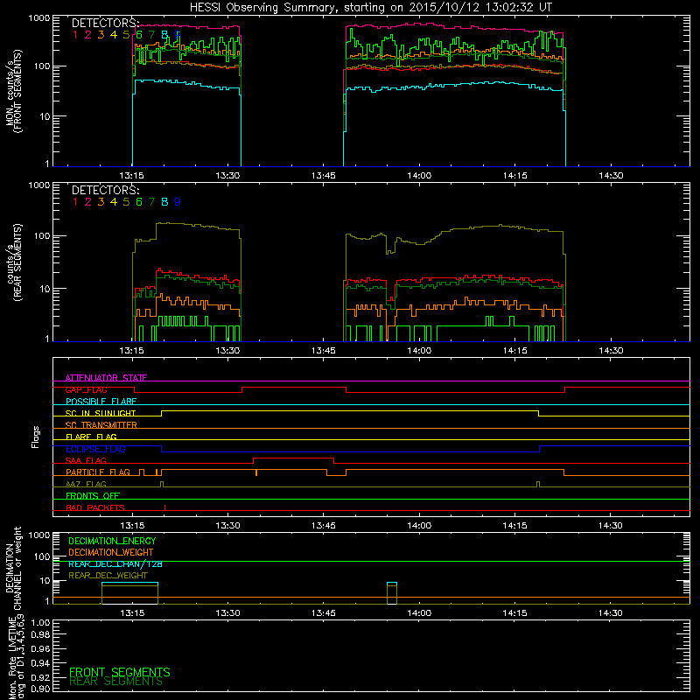Pick detector 9 in rear segments legend
Image resolution: width=700 pixels, height=700 pixels.
click(178, 202)
